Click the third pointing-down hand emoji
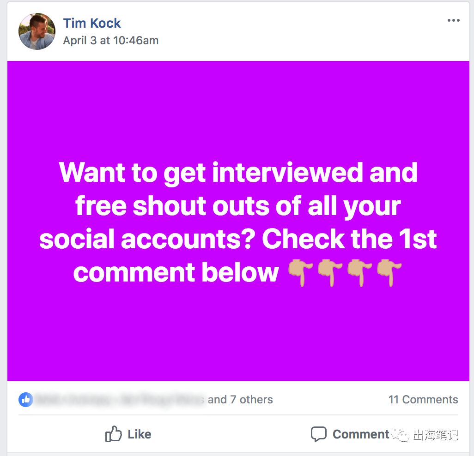 [359, 272]
